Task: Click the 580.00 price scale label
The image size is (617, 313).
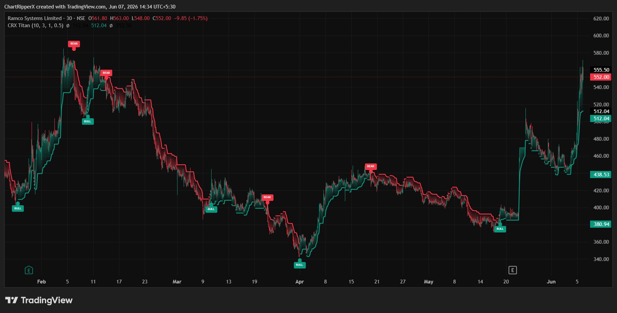Action: click(601, 53)
